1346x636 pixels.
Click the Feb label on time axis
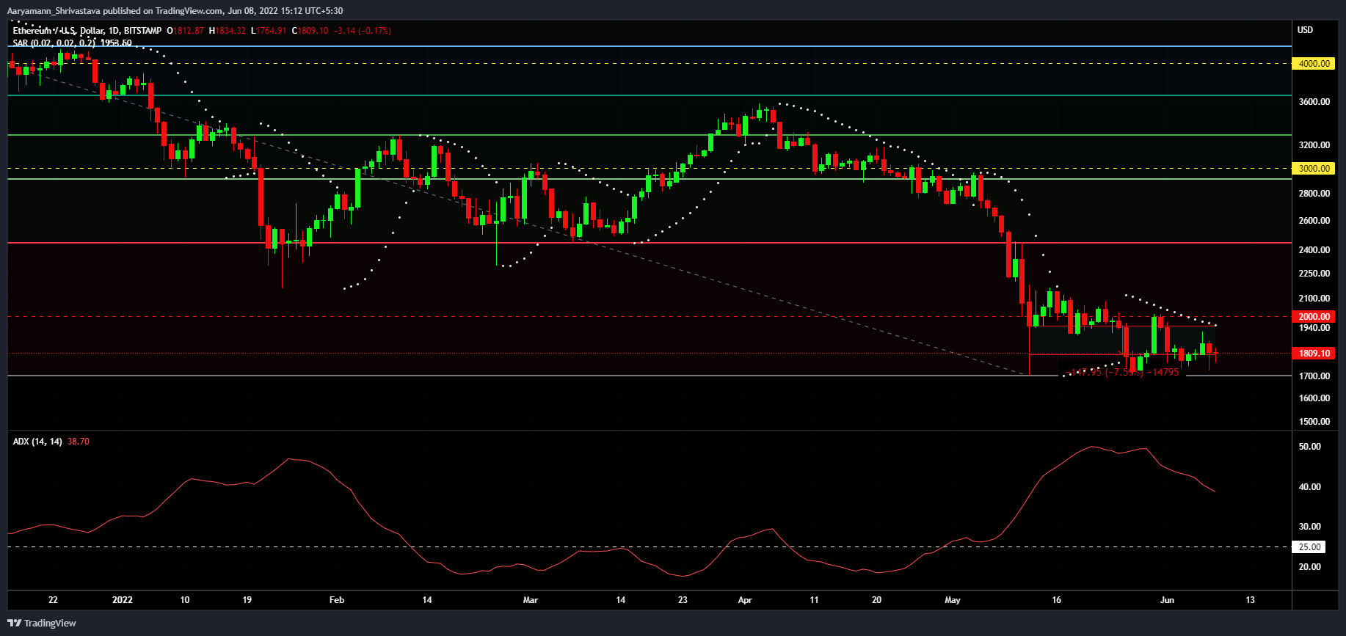pyautogui.click(x=337, y=600)
